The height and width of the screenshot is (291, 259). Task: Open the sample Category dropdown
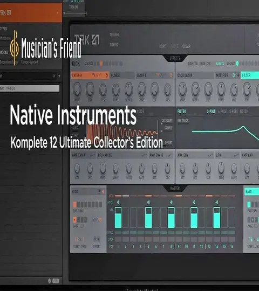(167, 121)
